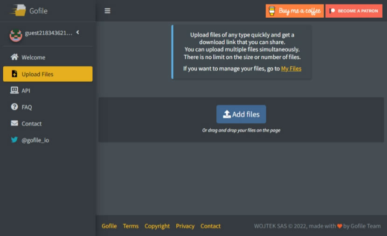Click the Welcome home icon
The image size is (387, 236).
point(14,57)
